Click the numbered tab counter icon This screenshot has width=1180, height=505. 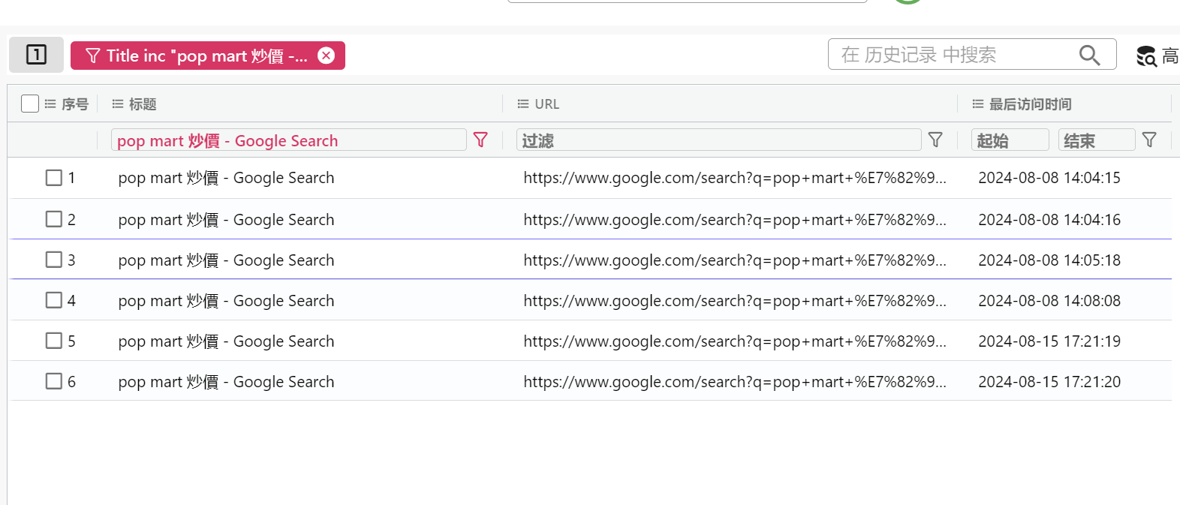36,55
